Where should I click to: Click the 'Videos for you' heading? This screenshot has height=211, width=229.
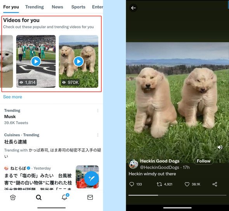tap(21, 20)
